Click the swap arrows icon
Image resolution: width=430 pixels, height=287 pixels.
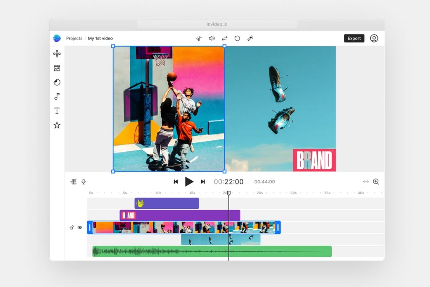tap(225, 38)
